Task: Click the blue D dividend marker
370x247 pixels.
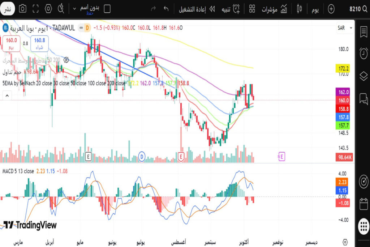Action: tap(142, 157)
